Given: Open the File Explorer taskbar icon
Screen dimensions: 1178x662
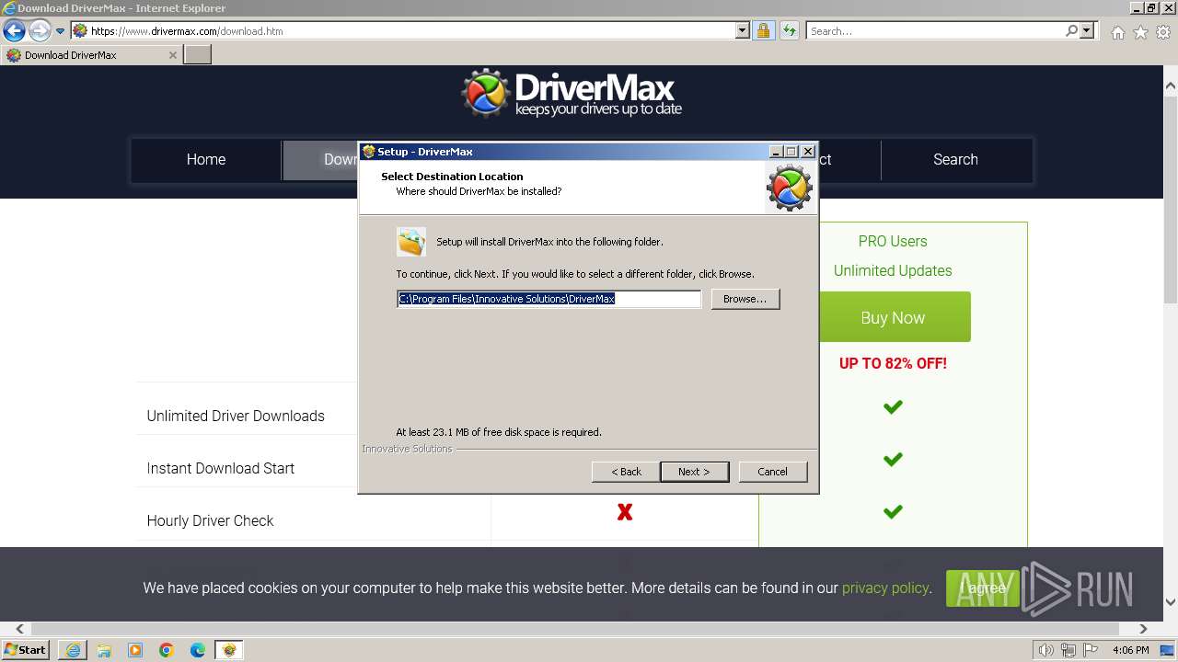Looking at the screenshot, I should click(104, 650).
